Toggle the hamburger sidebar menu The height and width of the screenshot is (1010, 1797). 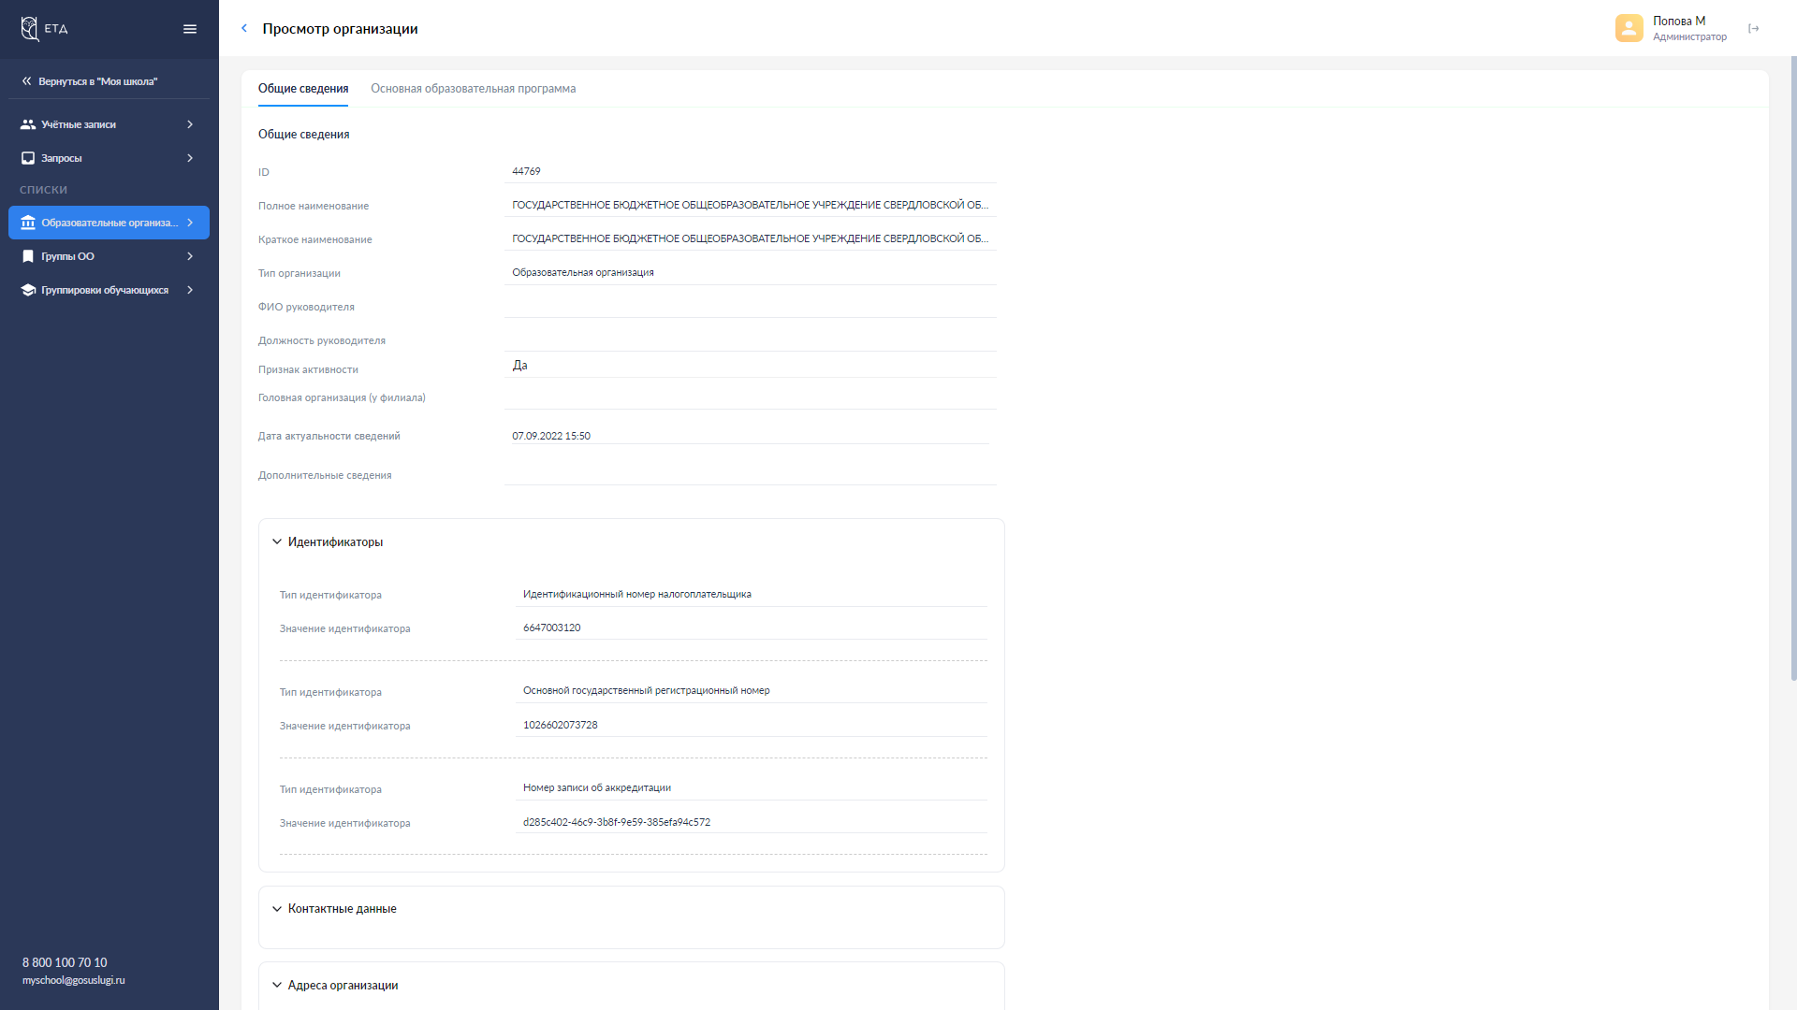pyautogui.click(x=190, y=29)
